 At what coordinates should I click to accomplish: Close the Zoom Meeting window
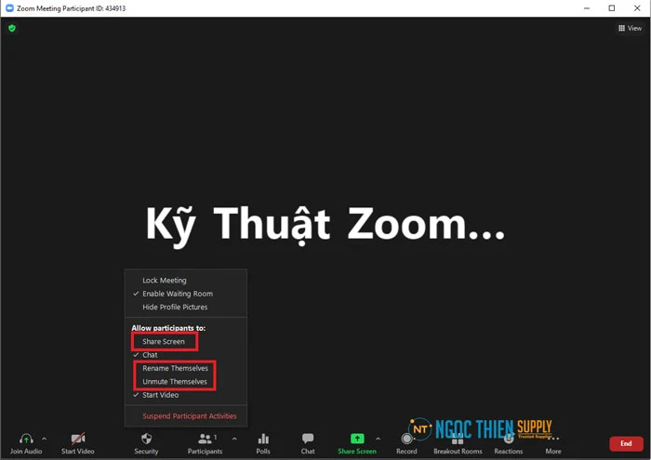[x=637, y=7]
